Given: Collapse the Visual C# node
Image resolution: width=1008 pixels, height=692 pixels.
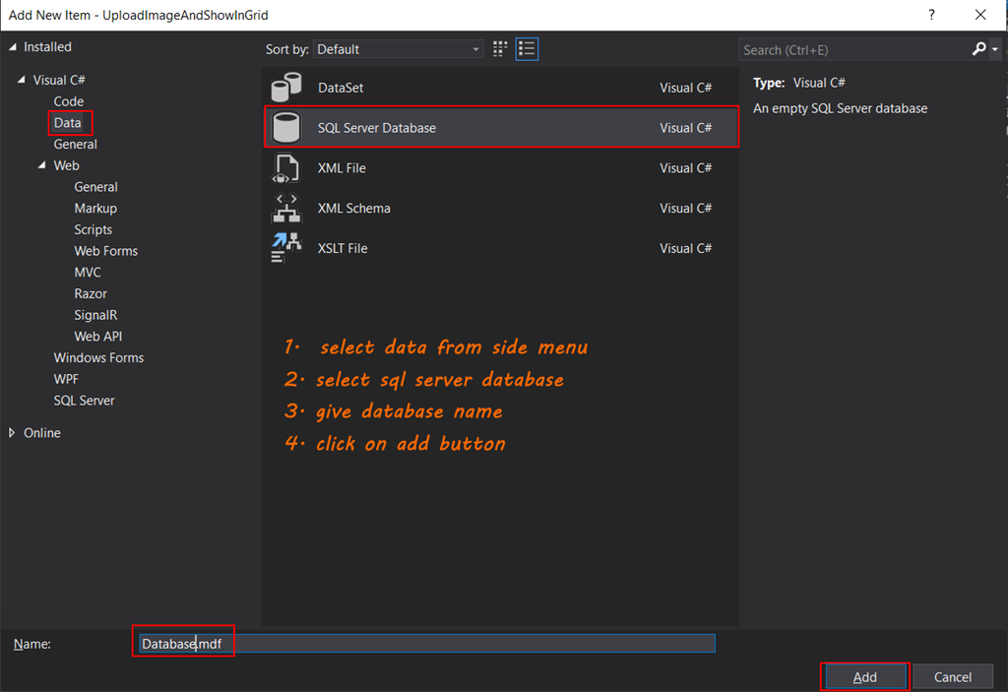Looking at the screenshot, I should (x=23, y=80).
